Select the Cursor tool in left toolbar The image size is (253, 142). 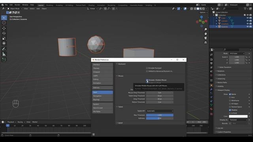click(4, 23)
